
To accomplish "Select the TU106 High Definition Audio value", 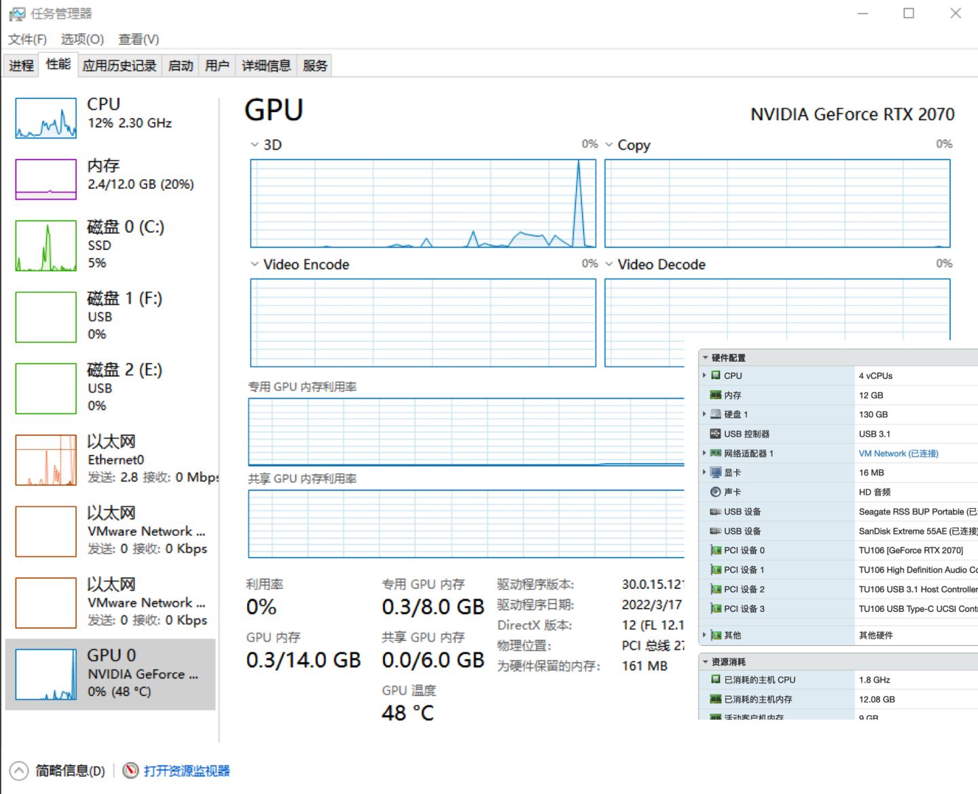I will 918,570.
